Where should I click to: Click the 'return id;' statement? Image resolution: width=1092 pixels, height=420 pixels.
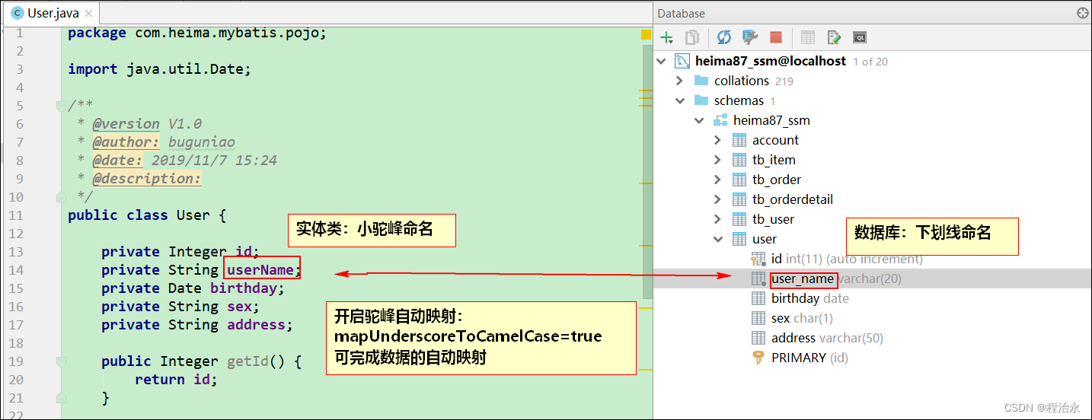176,380
